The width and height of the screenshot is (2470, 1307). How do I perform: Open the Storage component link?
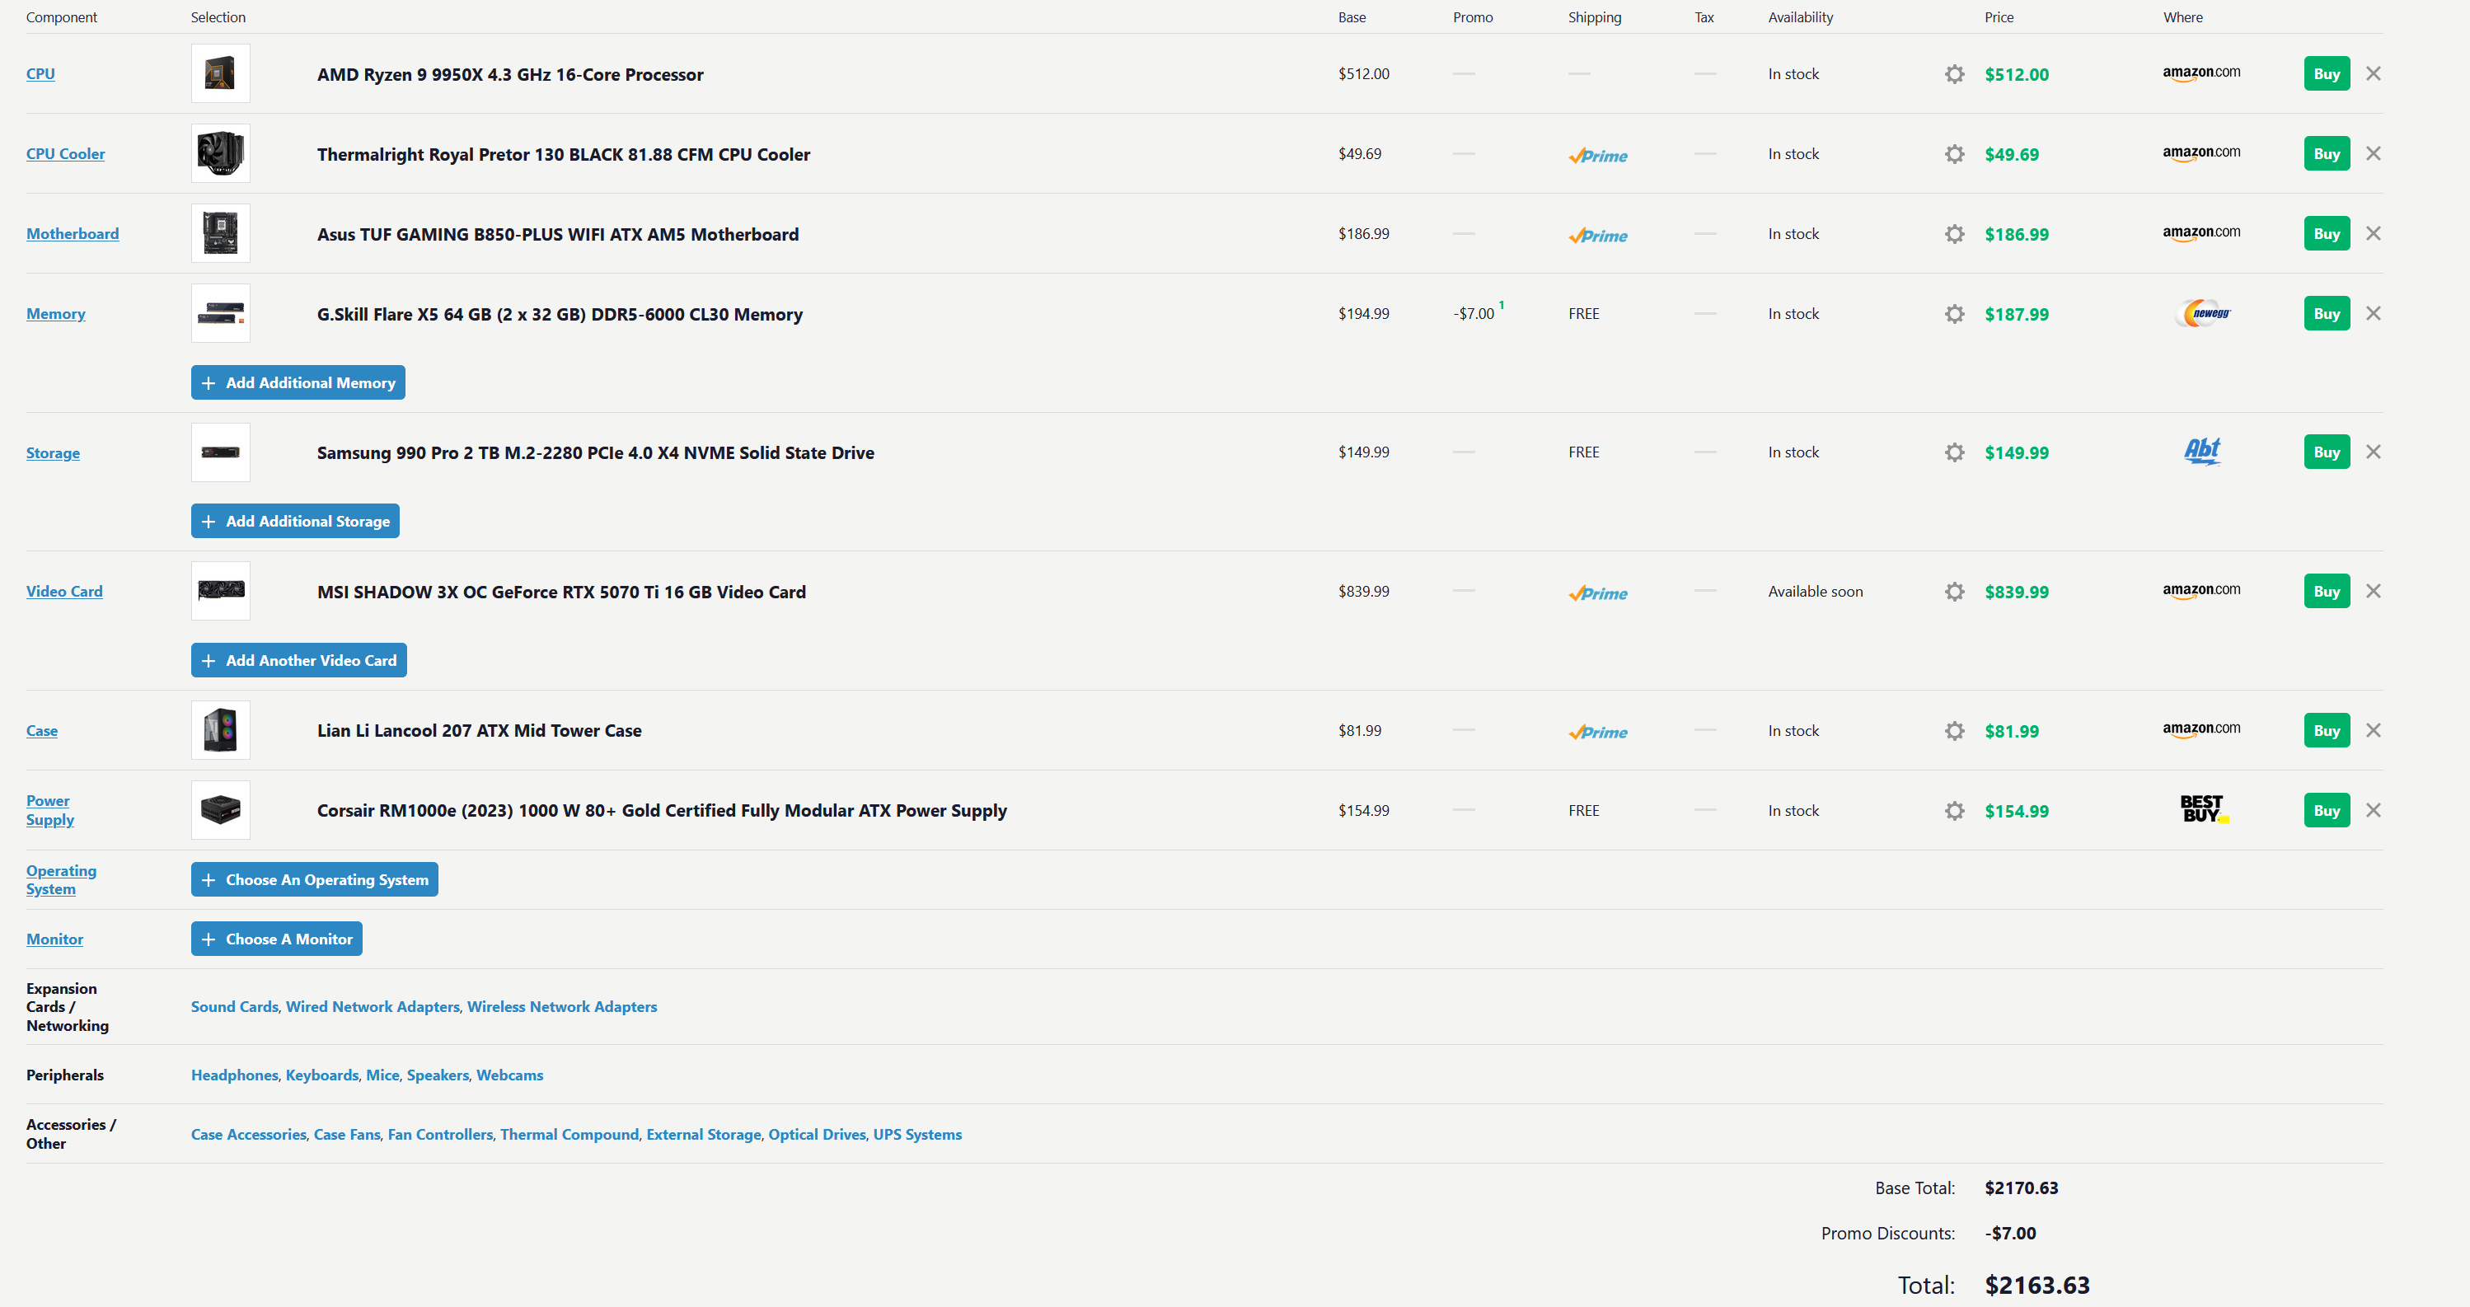pos(53,452)
